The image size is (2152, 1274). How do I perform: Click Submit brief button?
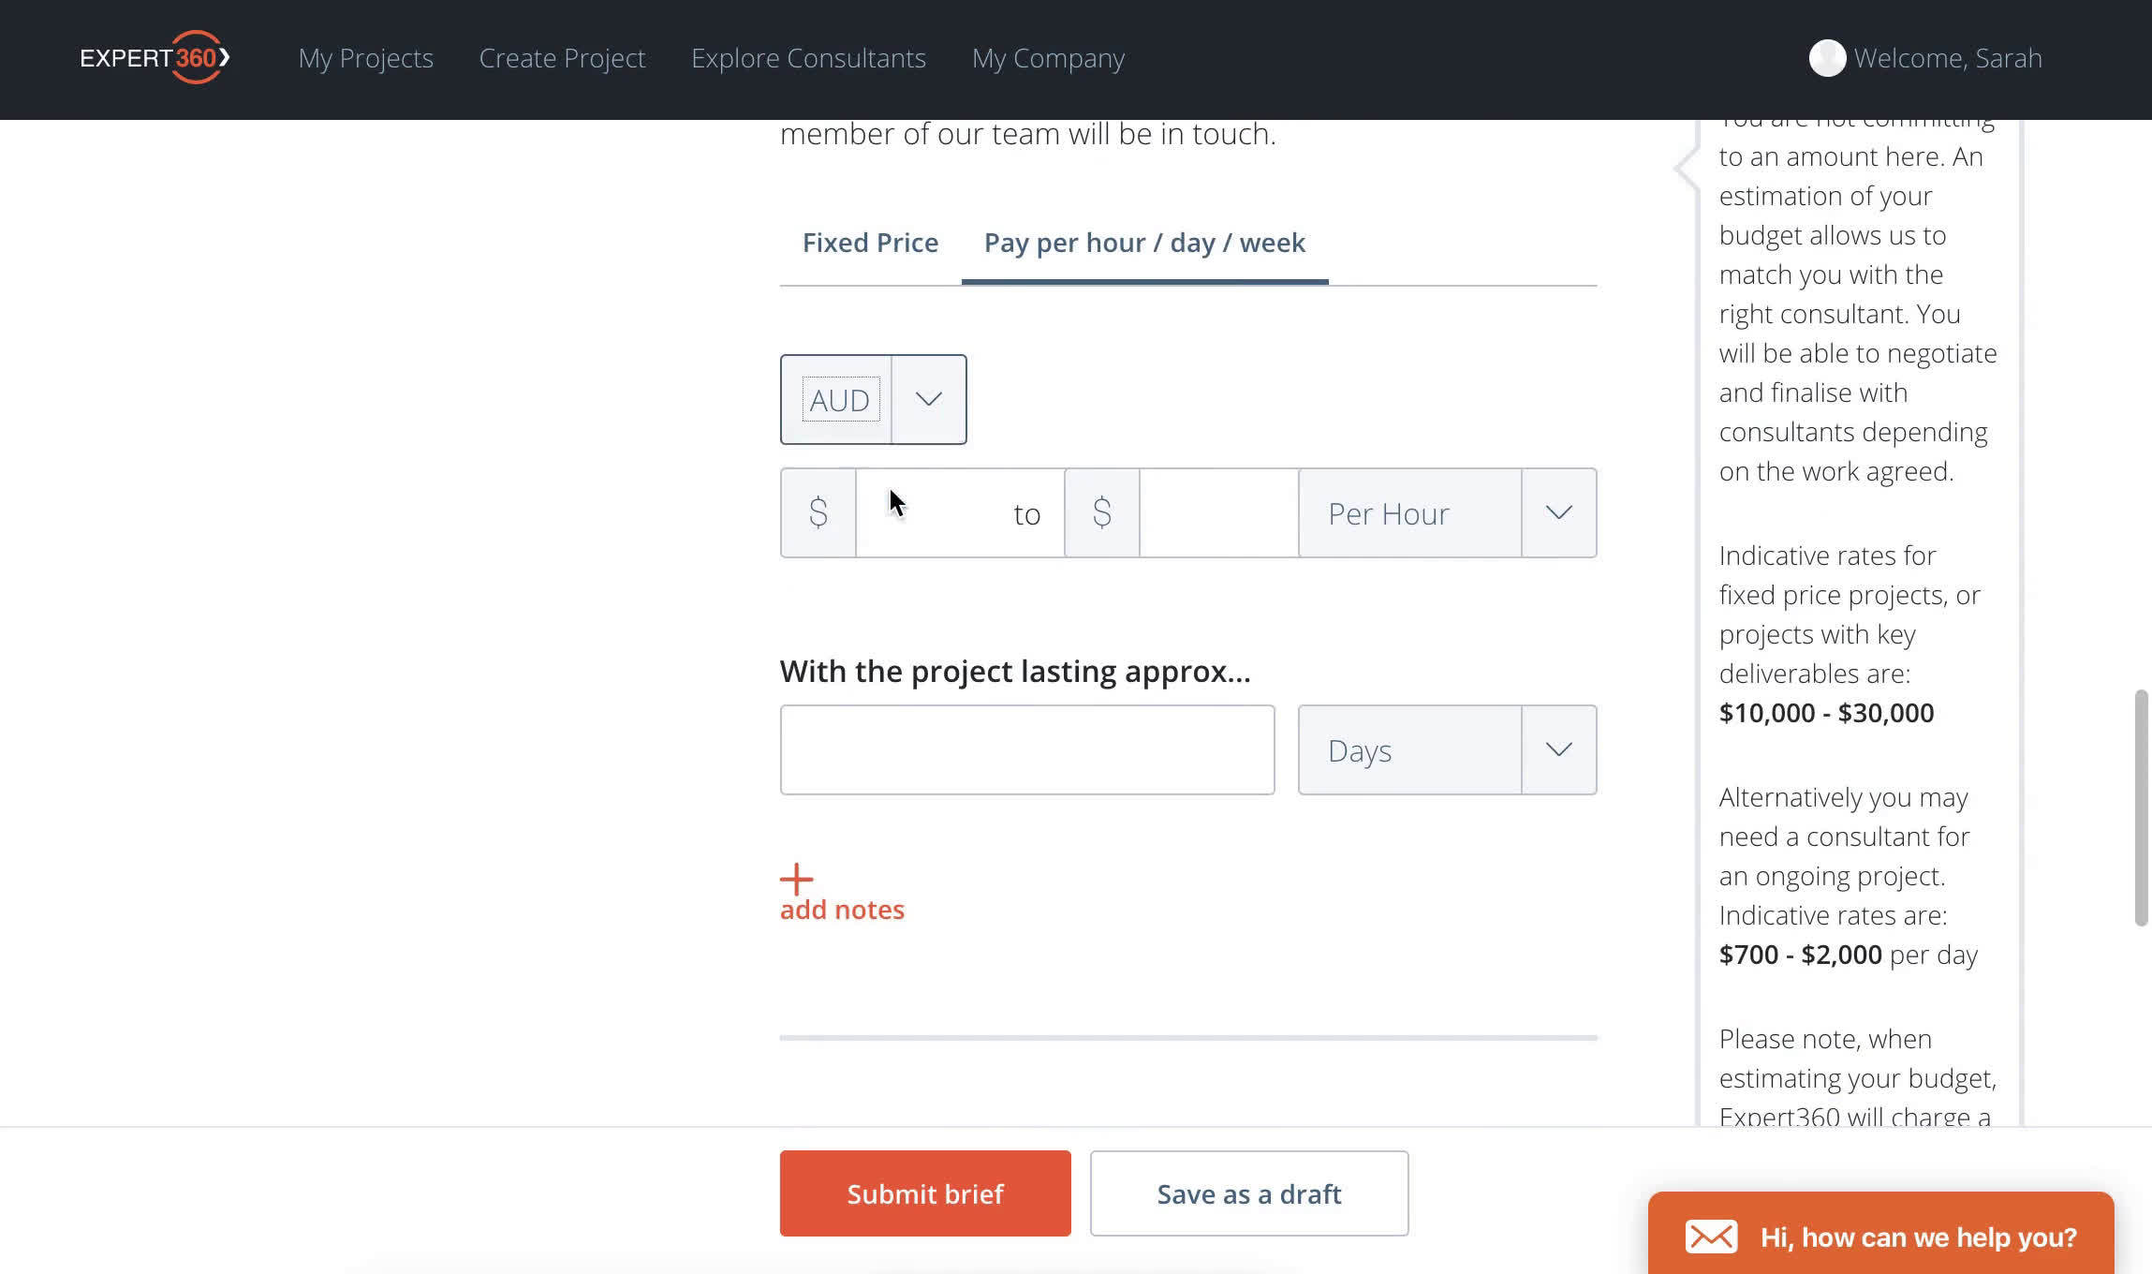[926, 1193]
